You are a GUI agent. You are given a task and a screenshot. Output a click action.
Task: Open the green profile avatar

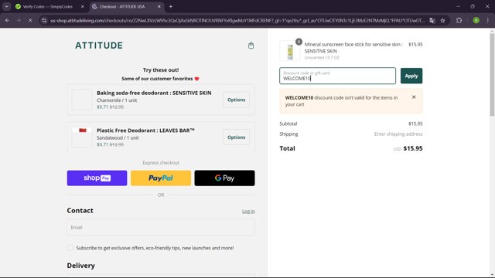(476, 21)
